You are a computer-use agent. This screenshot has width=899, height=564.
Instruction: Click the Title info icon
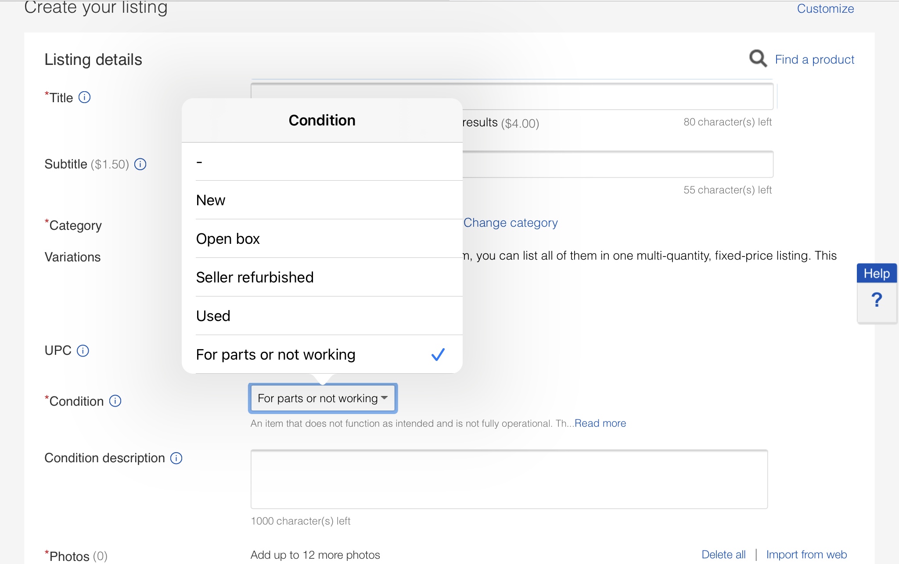point(84,97)
